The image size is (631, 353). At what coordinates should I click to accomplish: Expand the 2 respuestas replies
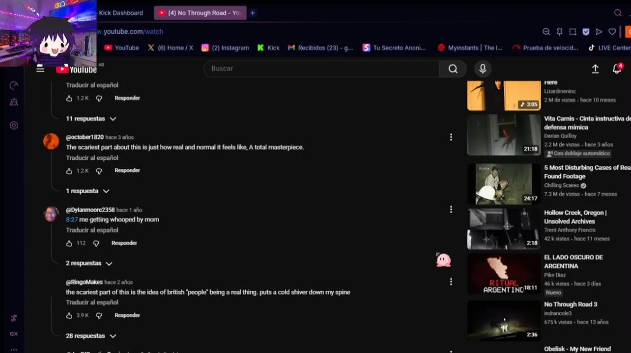[89, 263]
